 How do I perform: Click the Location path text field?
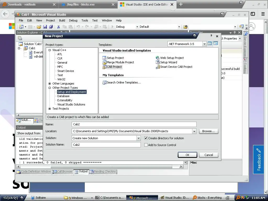(x=132, y=131)
